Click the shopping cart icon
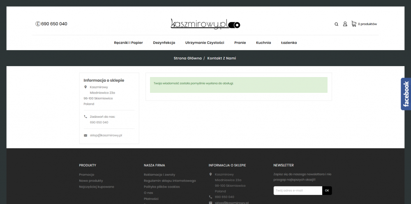This screenshot has height=204, width=411. point(354,24)
